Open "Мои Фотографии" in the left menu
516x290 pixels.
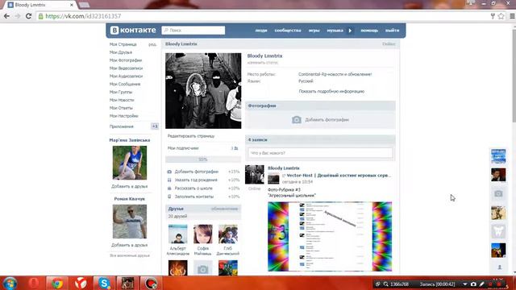click(x=126, y=60)
